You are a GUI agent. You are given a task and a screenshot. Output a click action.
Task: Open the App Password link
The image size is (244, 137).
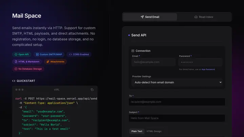coord(208,69)
